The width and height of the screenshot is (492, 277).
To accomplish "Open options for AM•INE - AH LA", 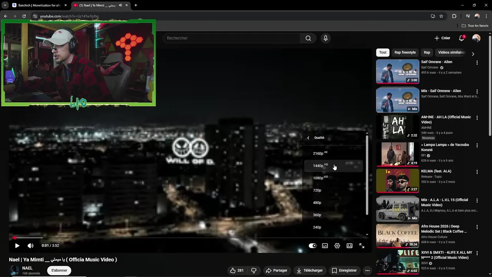I will pyautogui.click(x=477, y=118).
